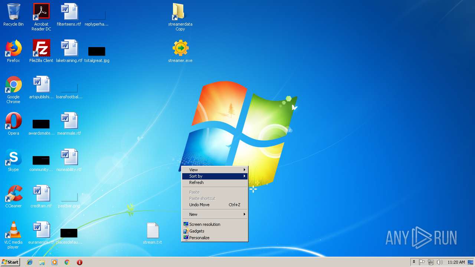Viewport: 475px width, 267px height.
Task: Select the FileZilla Client shortcut
Action: [41, 52]
